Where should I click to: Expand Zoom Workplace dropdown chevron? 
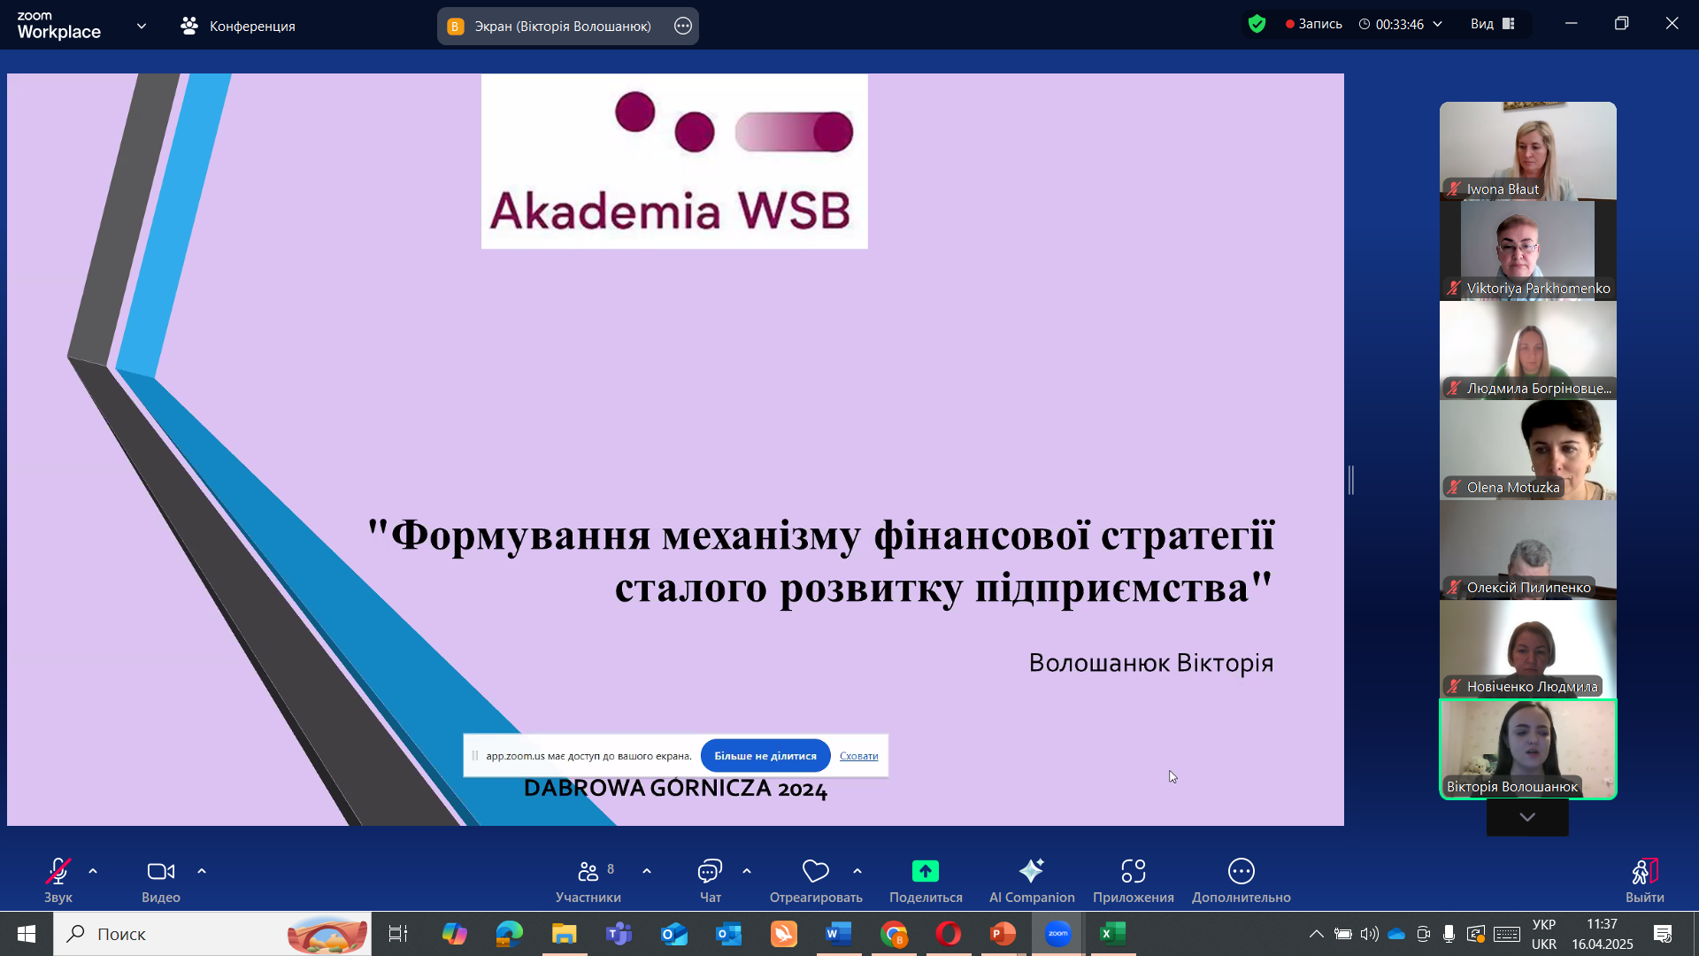tap(142, 26)
